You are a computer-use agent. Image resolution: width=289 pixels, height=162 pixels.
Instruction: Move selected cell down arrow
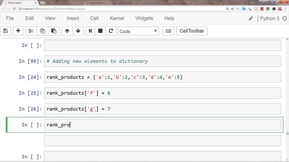pyautogui.click(x=78, y=31)
